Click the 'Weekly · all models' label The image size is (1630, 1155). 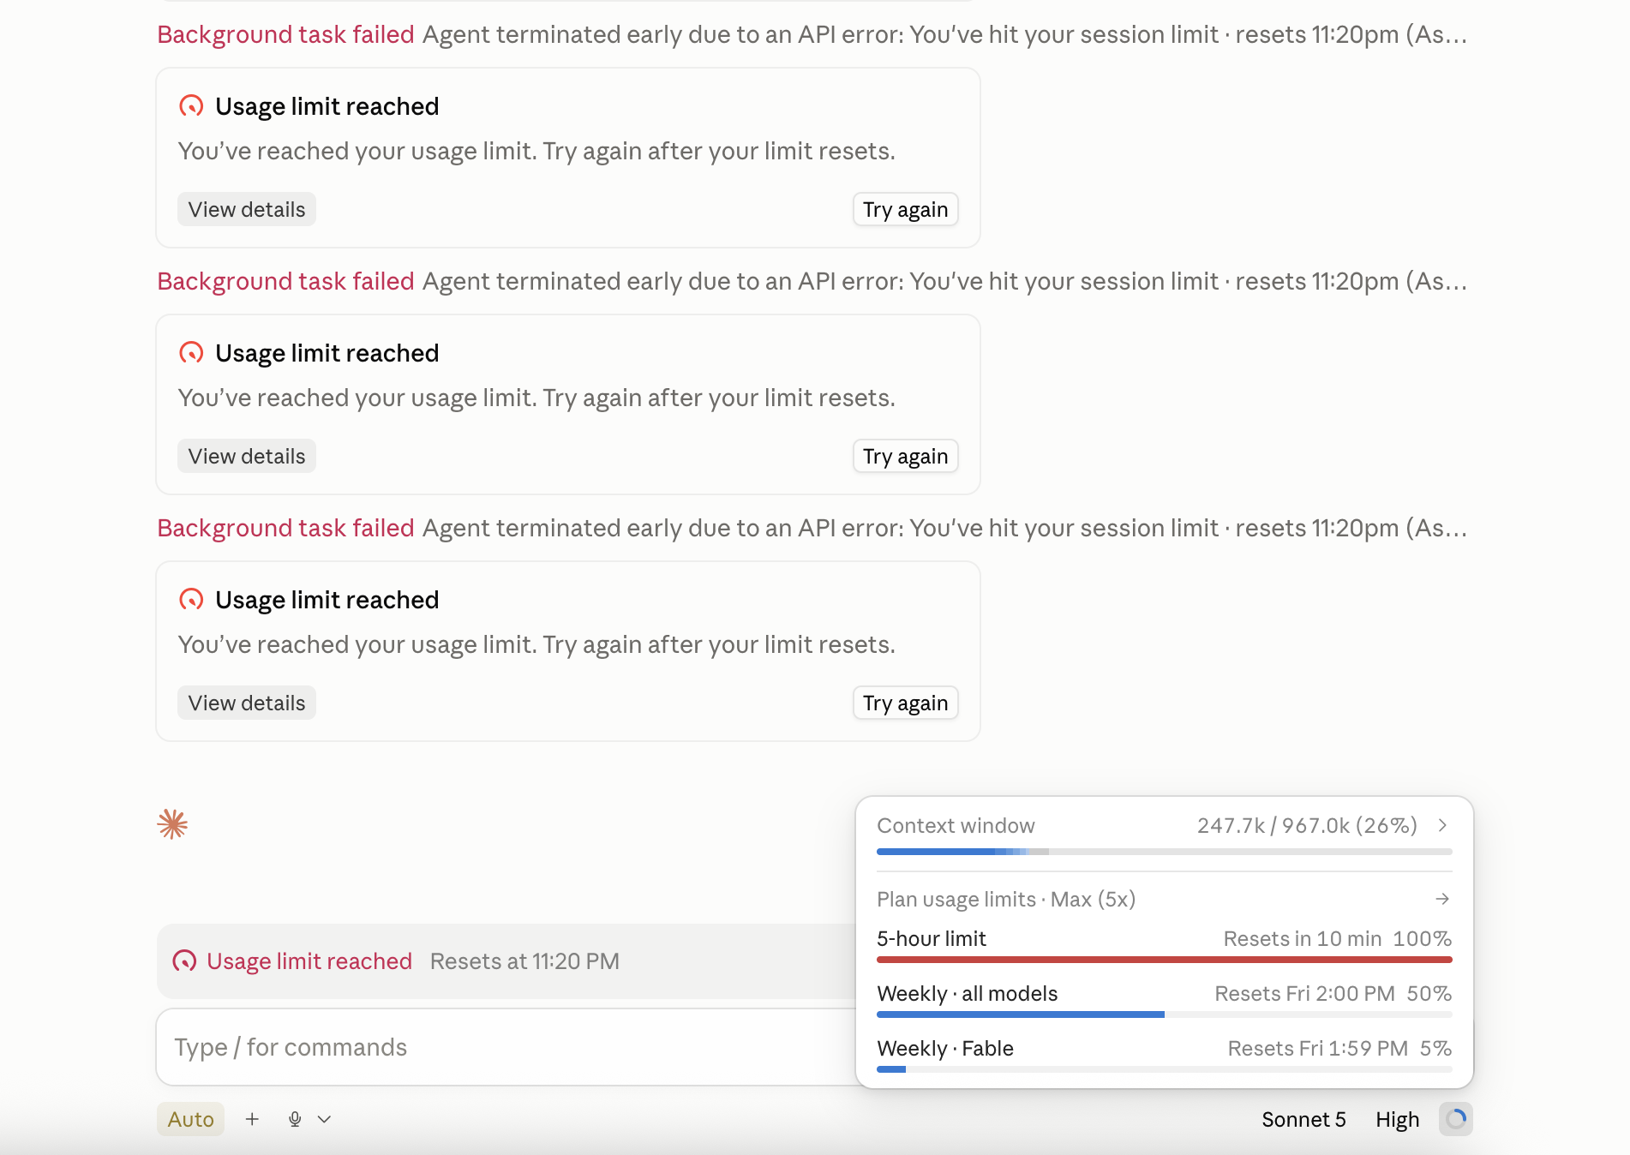coord(968,993)
